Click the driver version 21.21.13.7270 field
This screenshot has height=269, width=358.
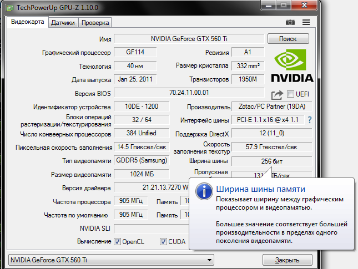tap(152, 187)
